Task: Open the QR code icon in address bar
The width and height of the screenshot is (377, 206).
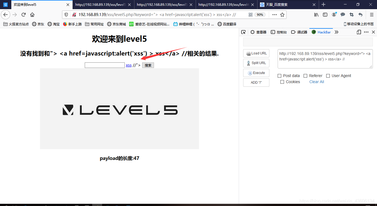Action: (251, 15)
